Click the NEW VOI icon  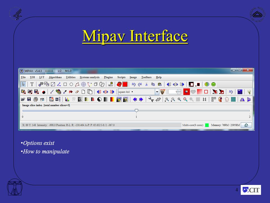point(110,84)
